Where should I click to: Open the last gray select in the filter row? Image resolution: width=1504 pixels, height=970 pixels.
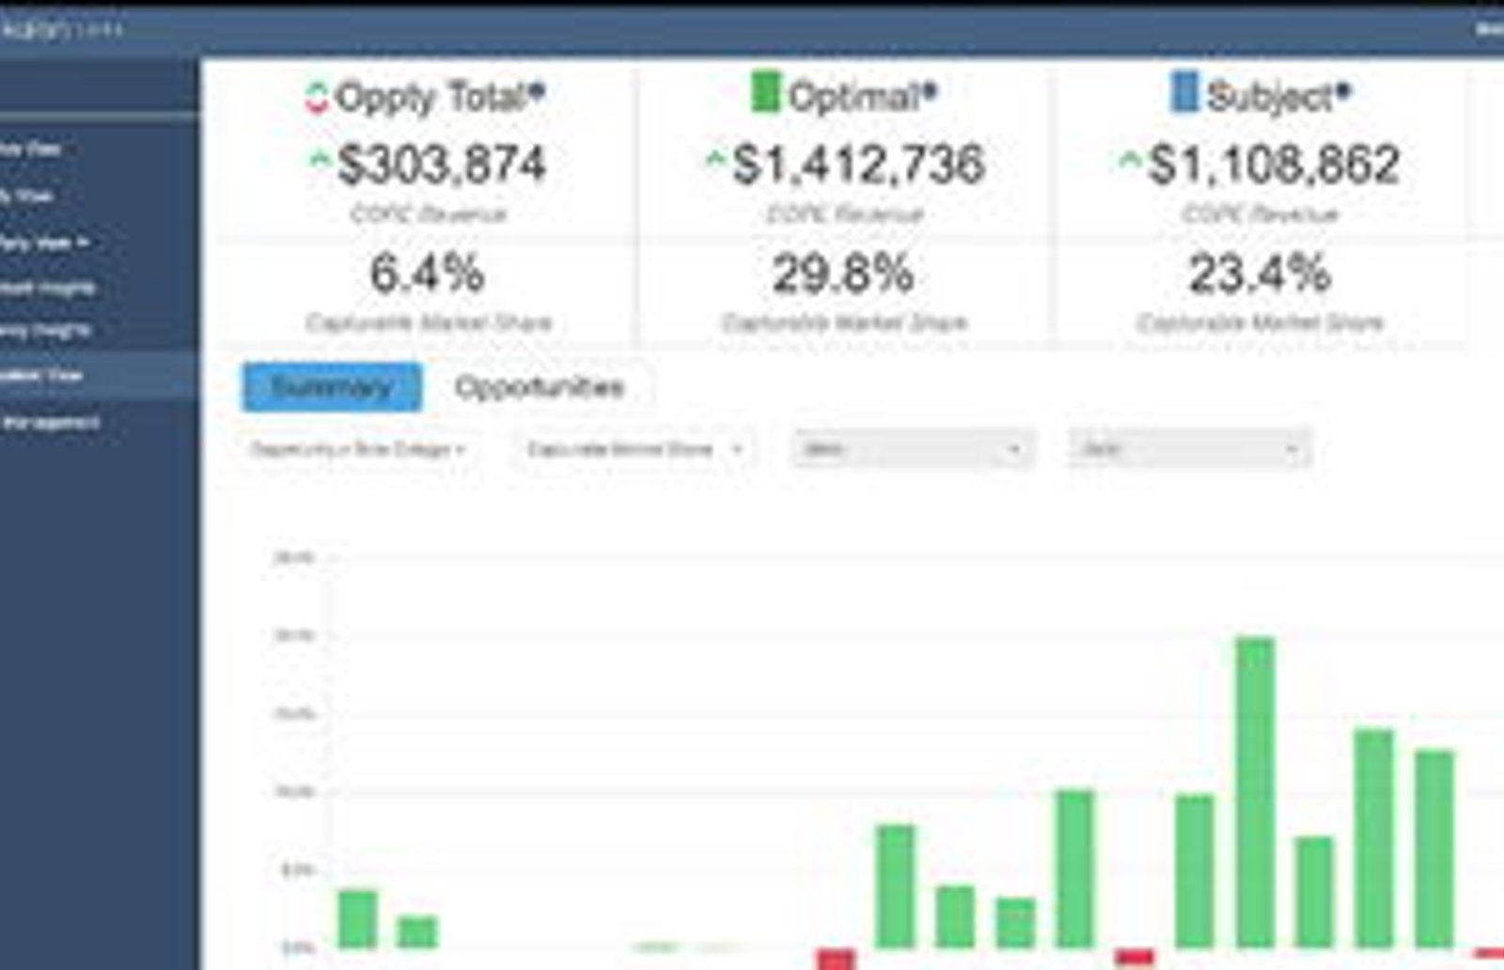[1189, 449]
